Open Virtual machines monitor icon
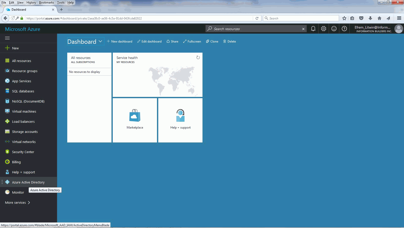The height and width of the screenshot is (228, 404). tap(7, 111)
